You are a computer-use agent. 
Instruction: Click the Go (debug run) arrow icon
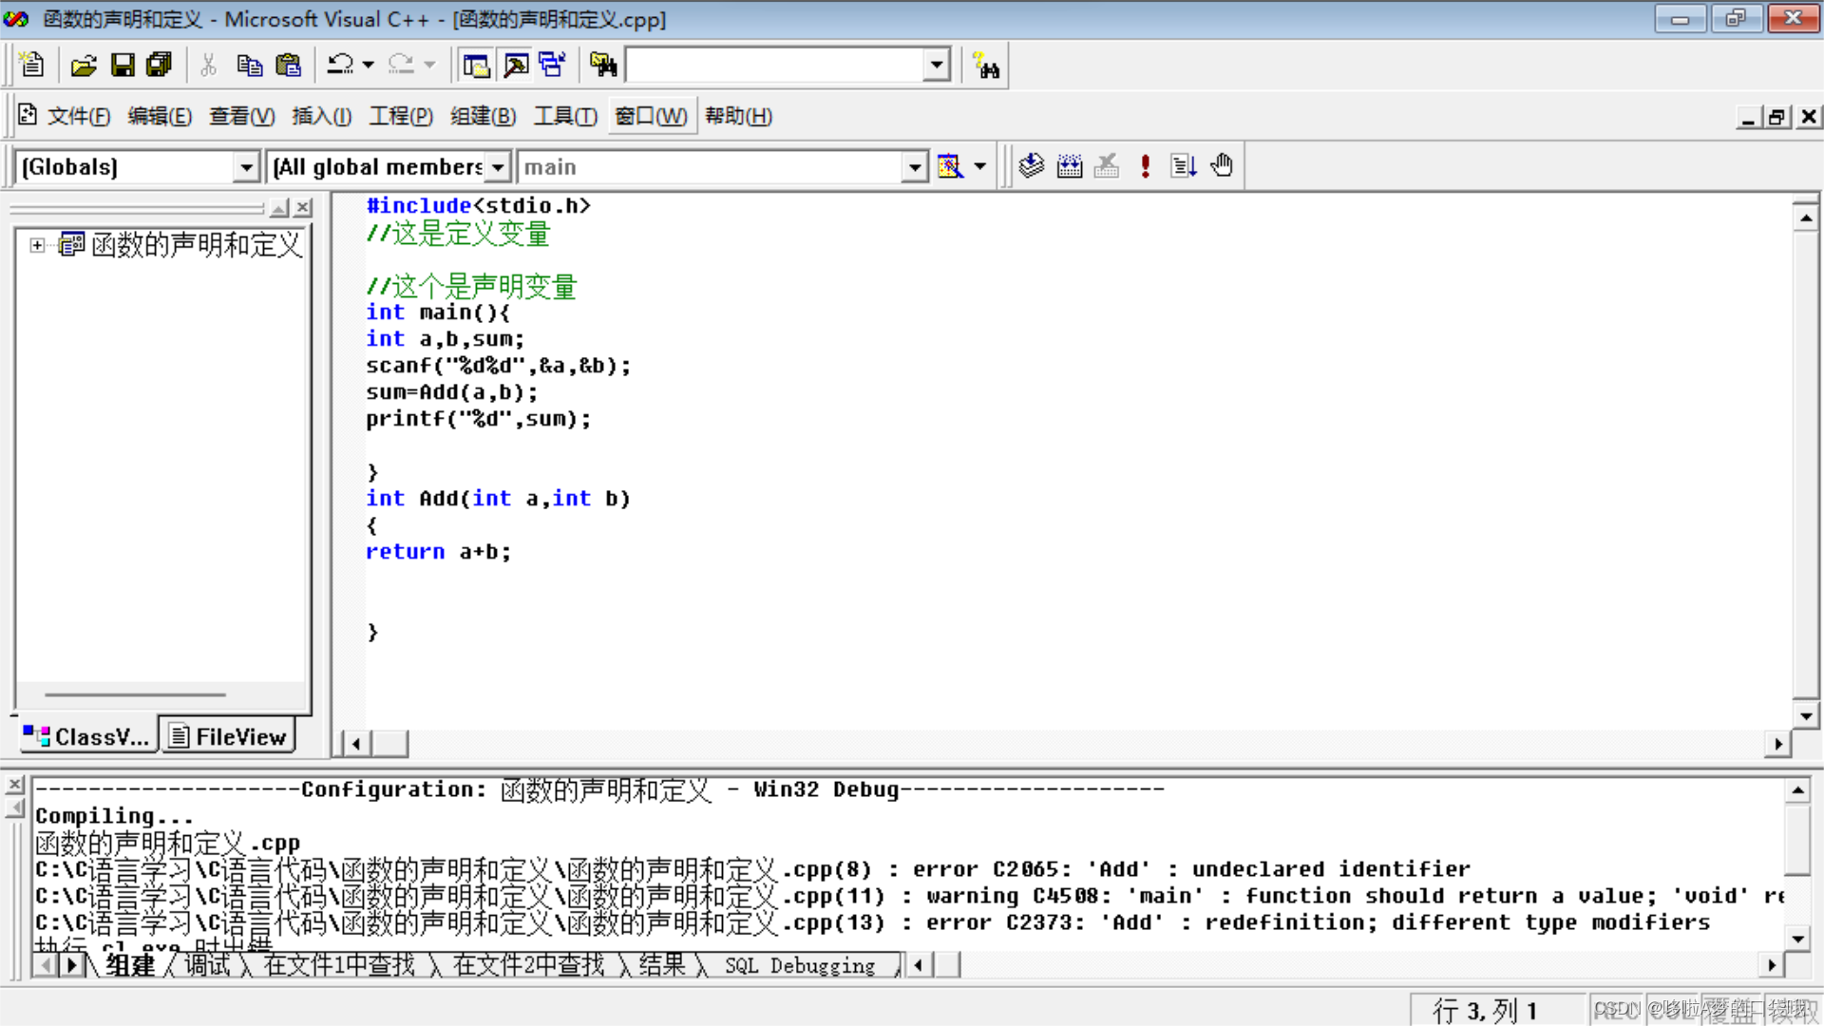click(1184, 166)
